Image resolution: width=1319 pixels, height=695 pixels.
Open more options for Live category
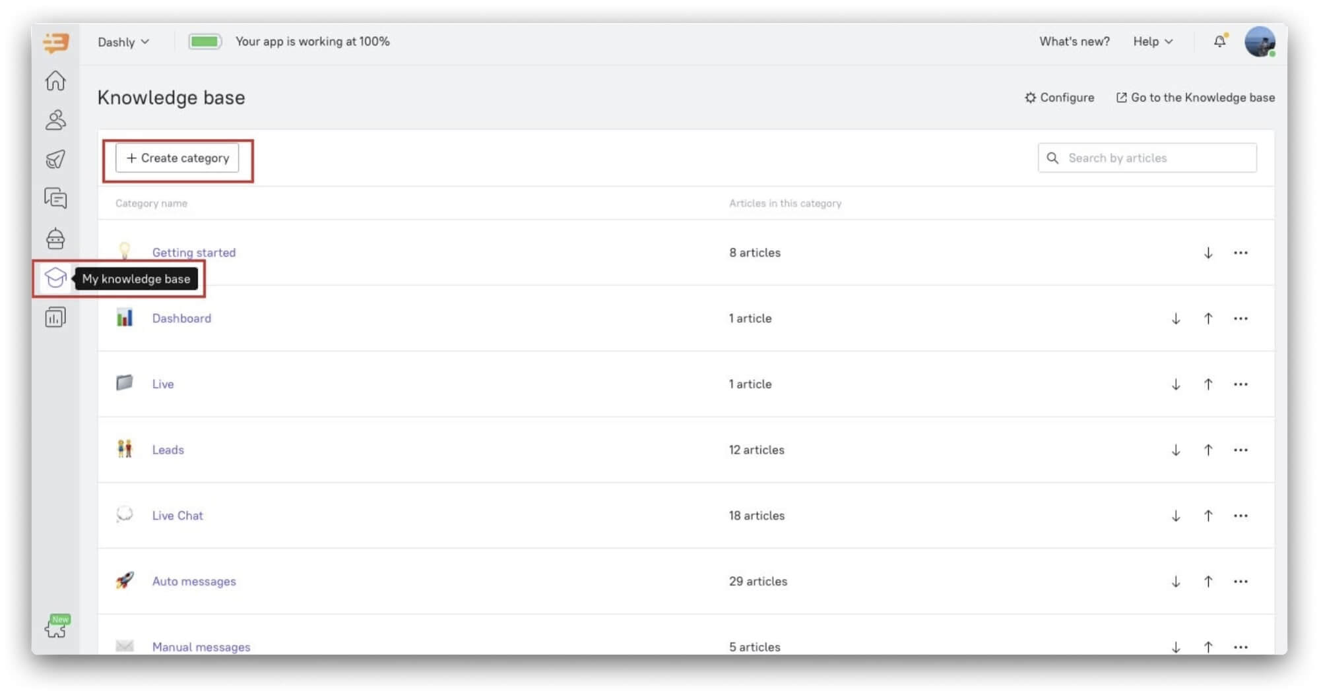(1240, 384)
